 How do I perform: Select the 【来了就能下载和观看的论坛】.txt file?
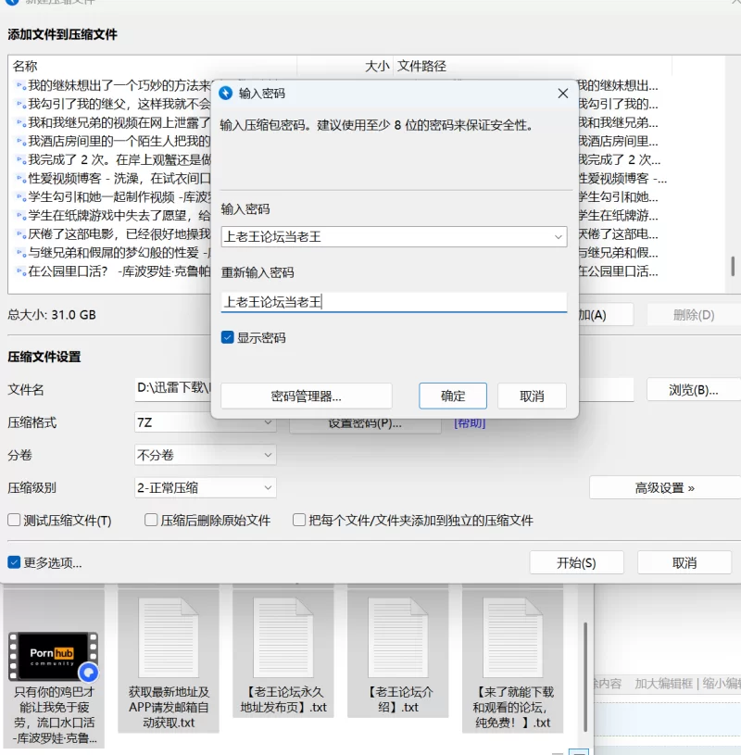513,659
